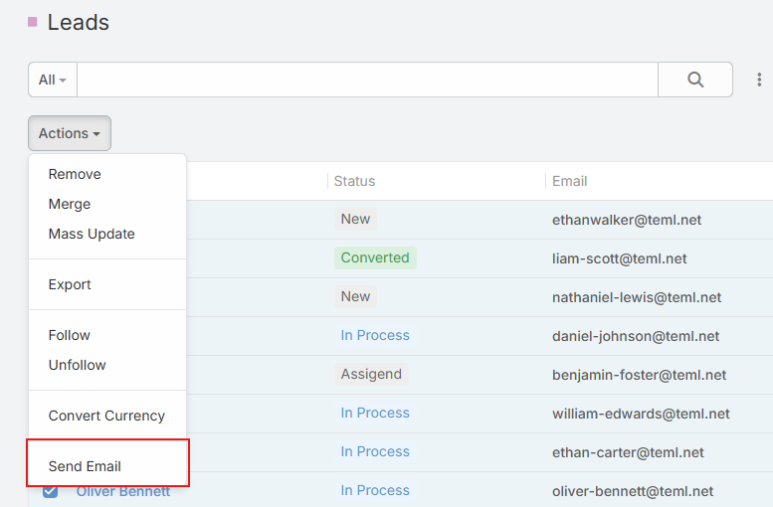Click Send Email in the Actions menu
773x507 pixels.
tap(85, 466)
